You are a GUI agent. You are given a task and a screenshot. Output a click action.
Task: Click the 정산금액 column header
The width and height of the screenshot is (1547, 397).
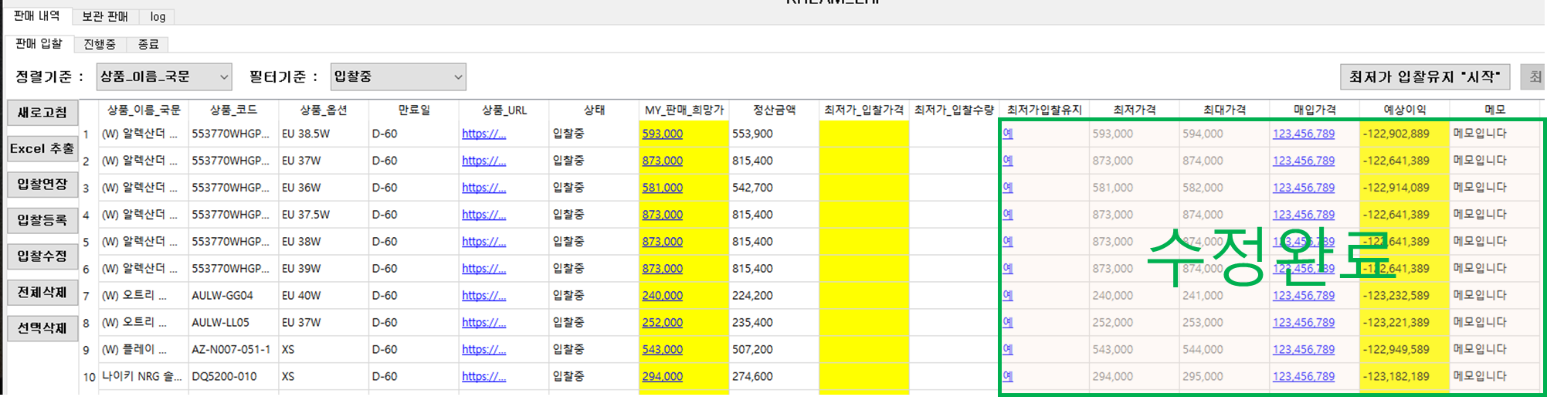(x=774, y=110)
